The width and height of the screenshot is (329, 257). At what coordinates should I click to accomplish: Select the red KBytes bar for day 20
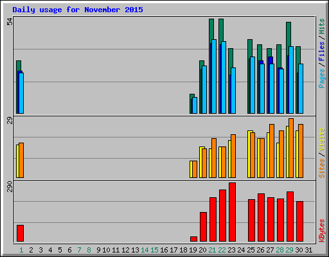[x=203, y=227]
